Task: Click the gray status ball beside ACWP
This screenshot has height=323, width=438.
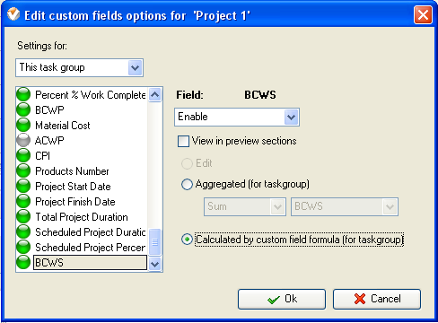Action: tap(23, 140)
